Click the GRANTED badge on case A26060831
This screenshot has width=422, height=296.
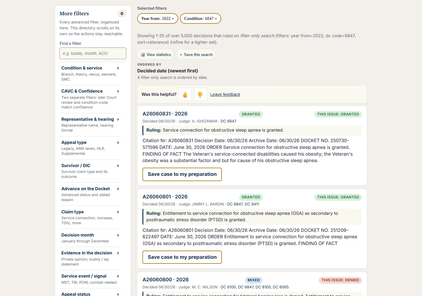pos(251,114)
